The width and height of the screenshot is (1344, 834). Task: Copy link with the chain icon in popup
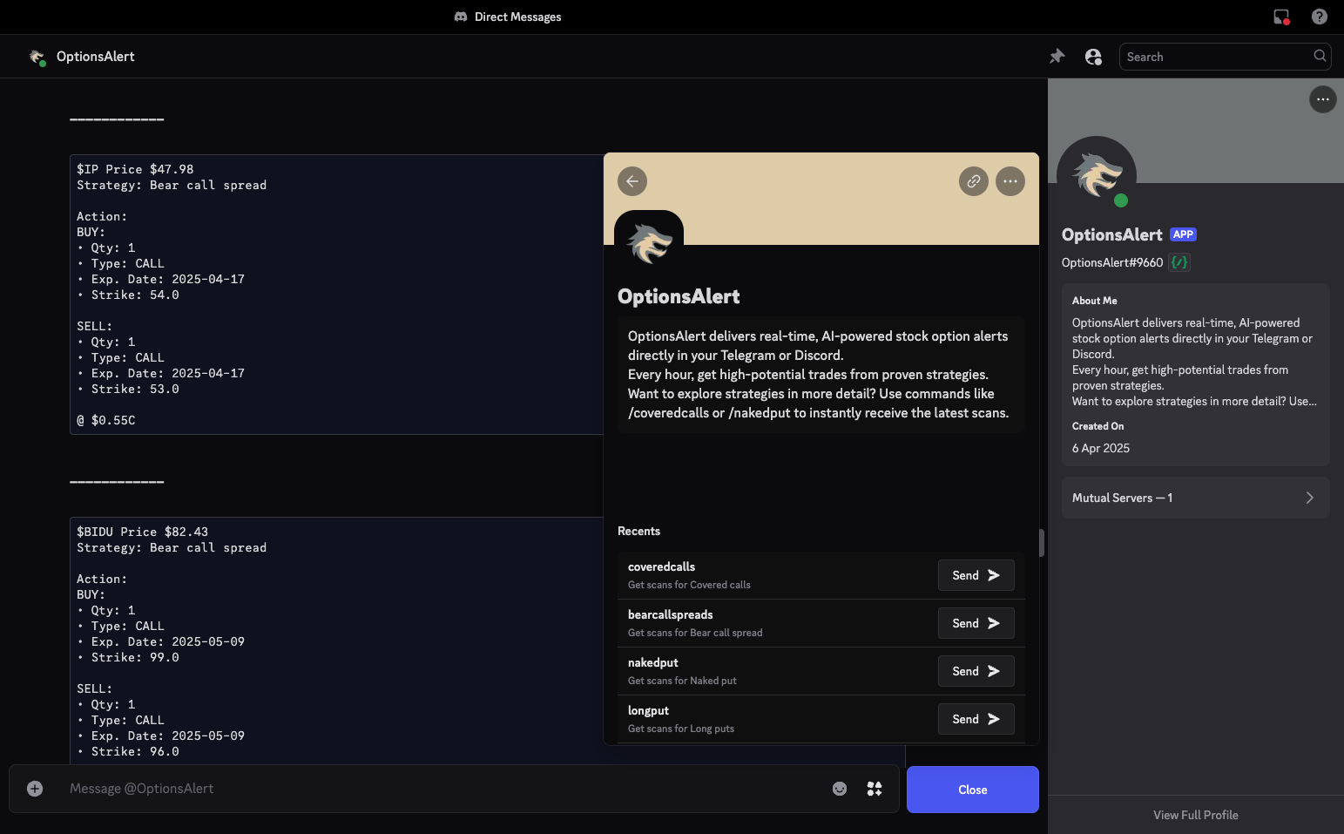[x=974, y=181]
